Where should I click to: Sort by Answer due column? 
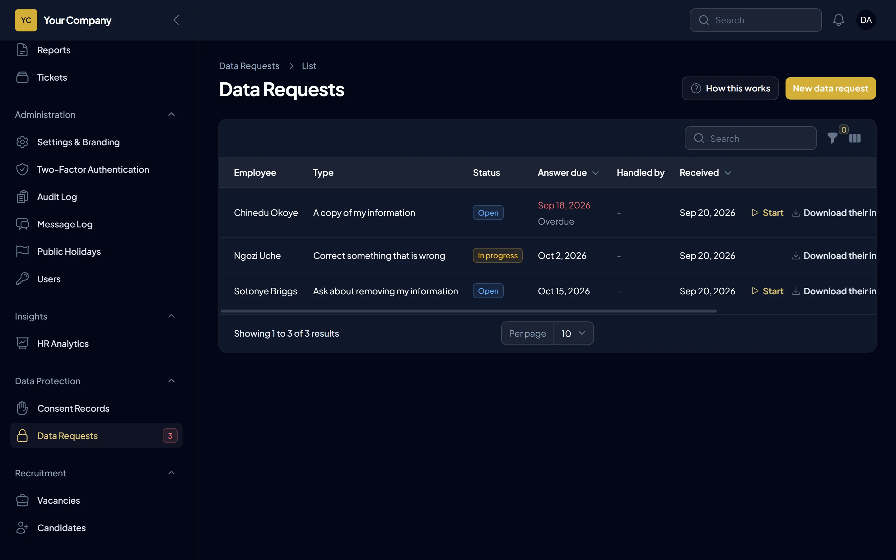pyautogui.click(x=568, y=173)
